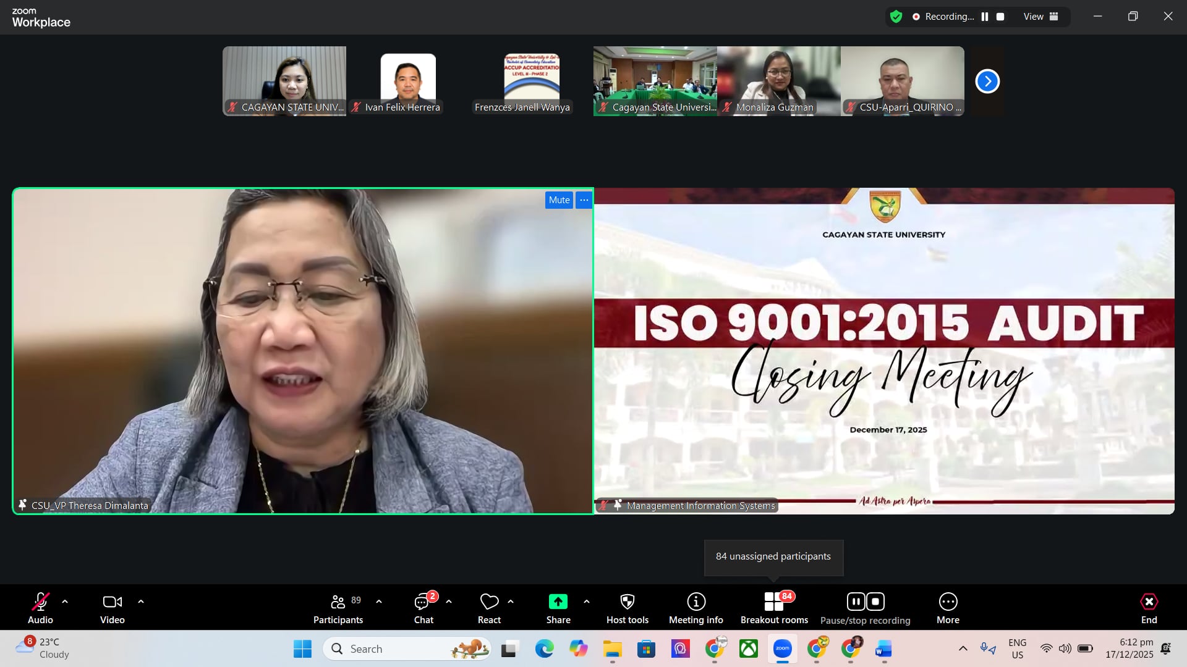
Task: Expand the share options caret
Action: point(586,602)
